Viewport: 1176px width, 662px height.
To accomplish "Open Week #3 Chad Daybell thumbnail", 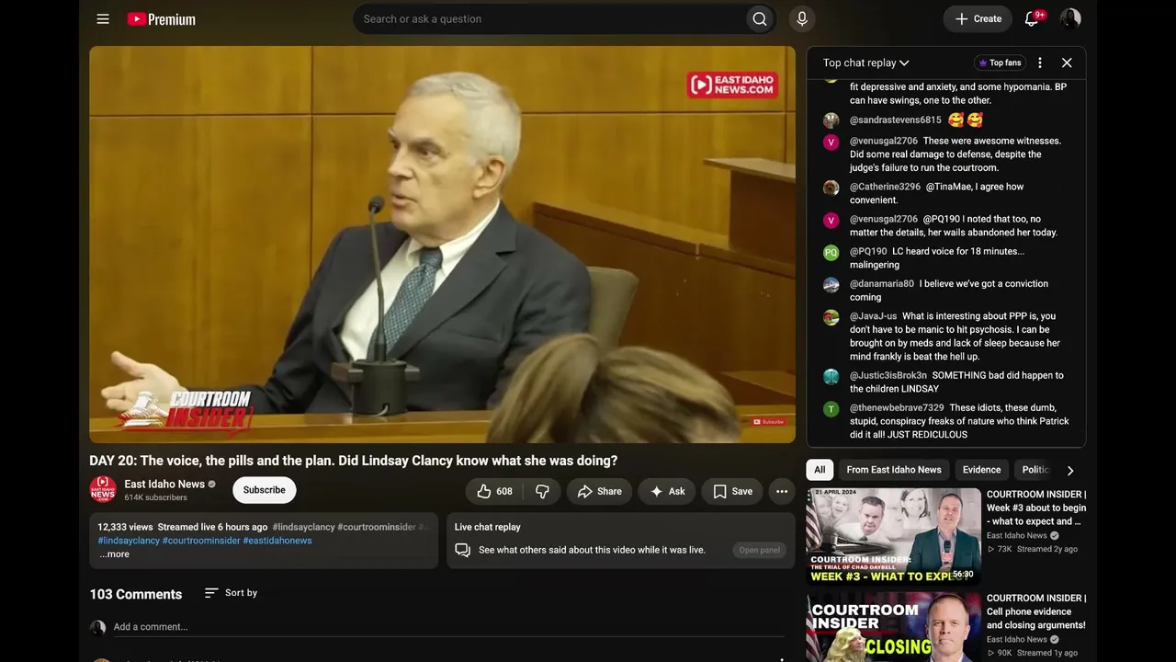I will click(x=894, y=536).
